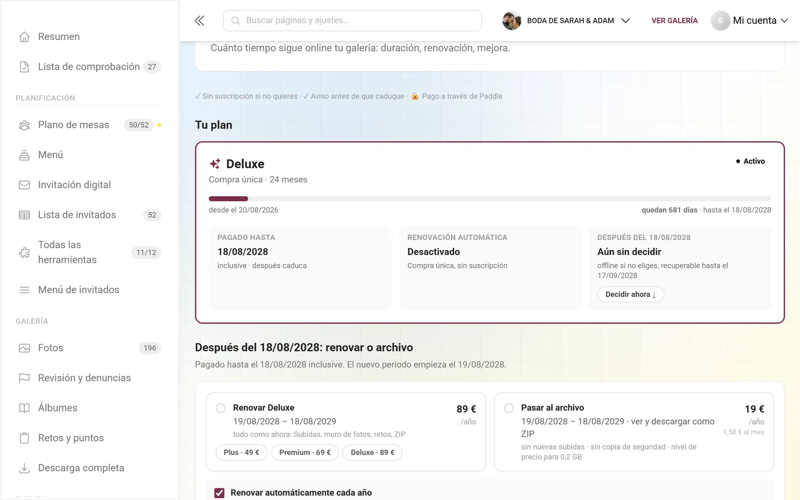This screenshot has width=800, height=500.
Task: Uncheck Renovar automáticamente cada año
Action: 219,493
